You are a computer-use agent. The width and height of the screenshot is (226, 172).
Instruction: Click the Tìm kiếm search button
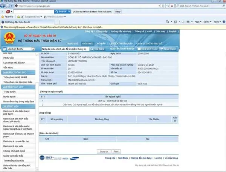97,49
